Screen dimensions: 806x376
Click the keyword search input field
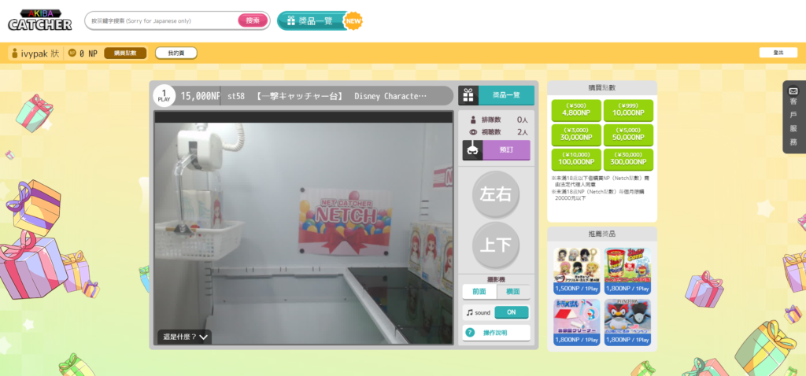[x=162, y=21]
